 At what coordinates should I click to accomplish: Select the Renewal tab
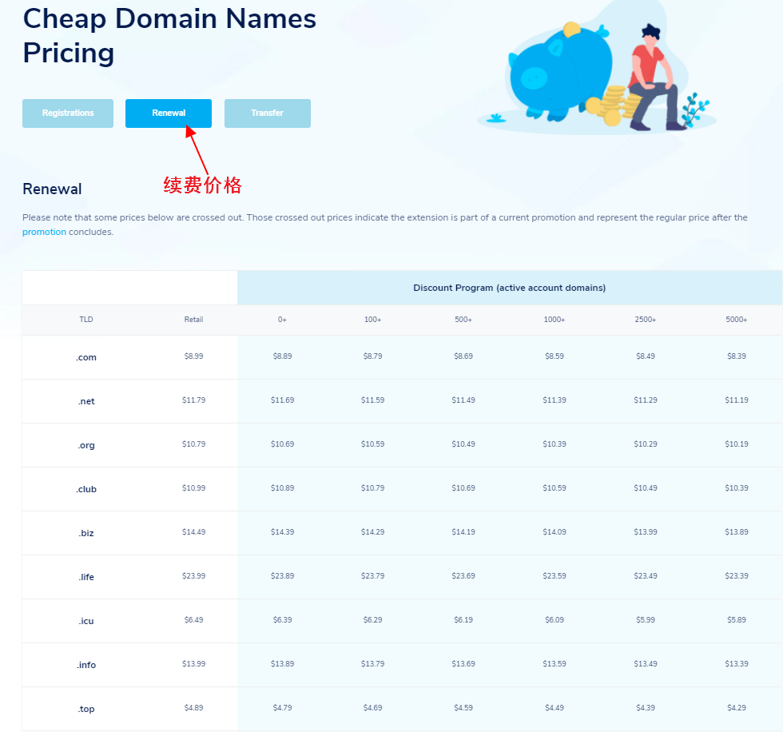[x=168, y=113]
